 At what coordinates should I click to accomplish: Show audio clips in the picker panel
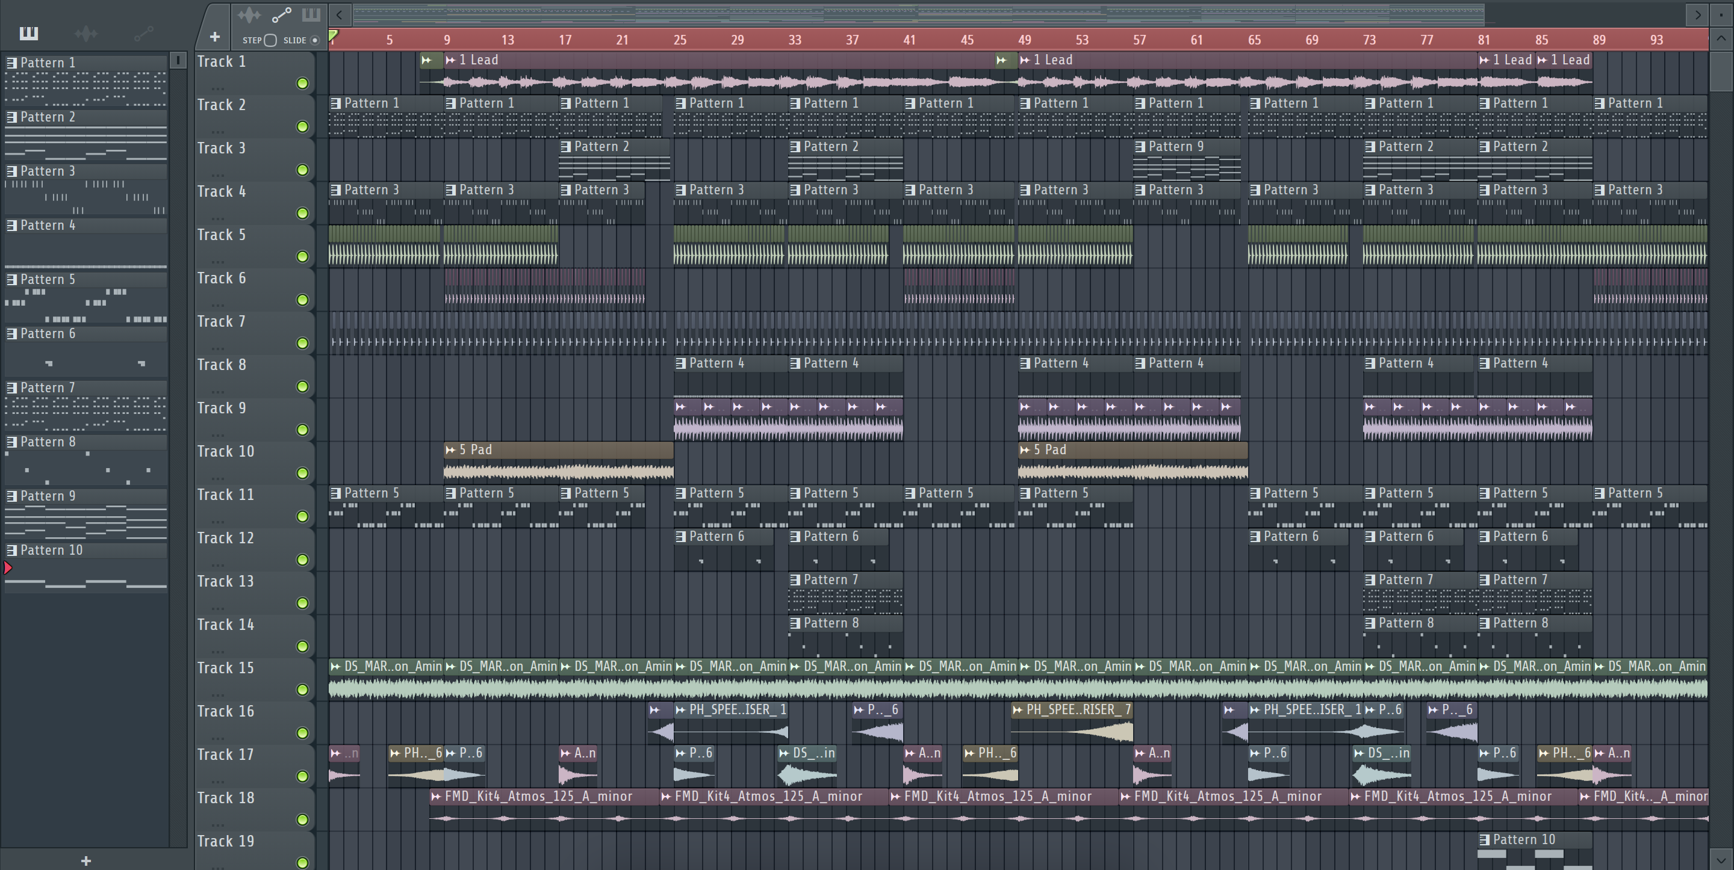[86, 33]
